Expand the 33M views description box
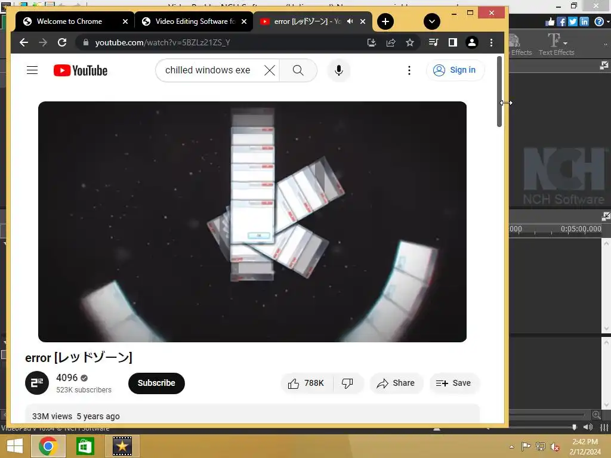The width and height of the screenshot is (611, 458). [252, 414]
